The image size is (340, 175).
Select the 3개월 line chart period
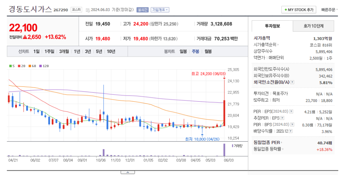click(x=64, y=52)
